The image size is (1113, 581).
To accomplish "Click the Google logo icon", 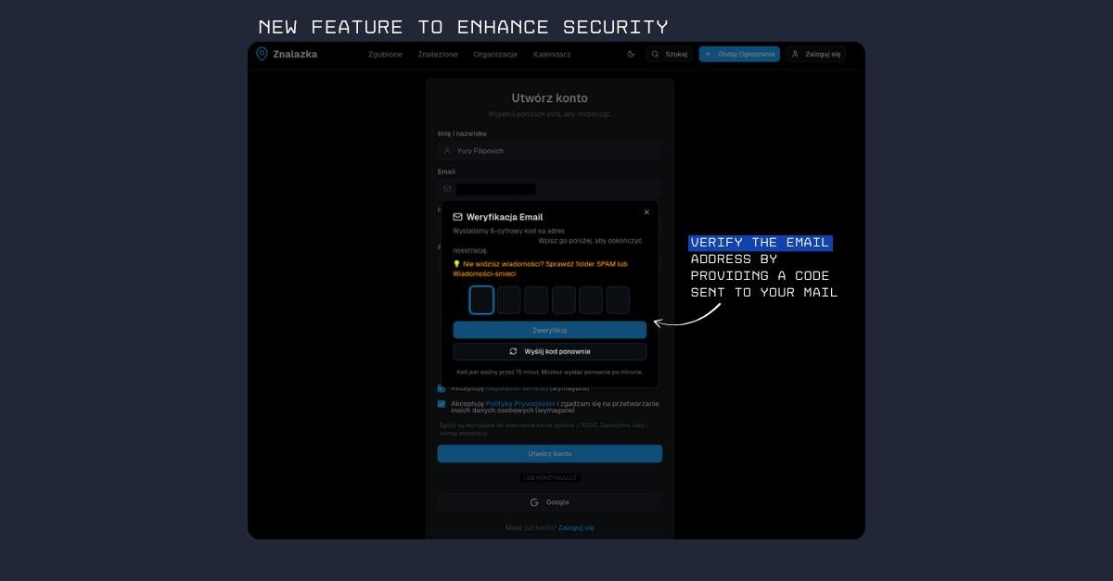I will point(534,502).
